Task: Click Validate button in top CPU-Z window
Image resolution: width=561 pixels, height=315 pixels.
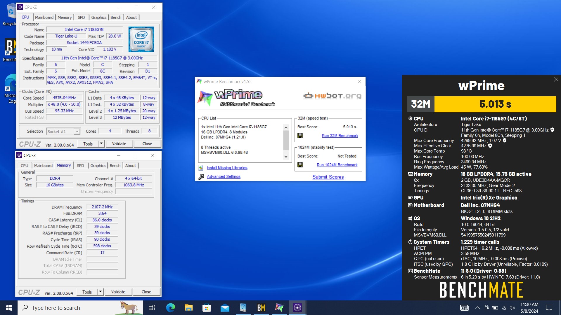Action: click(x=119, y=143)
